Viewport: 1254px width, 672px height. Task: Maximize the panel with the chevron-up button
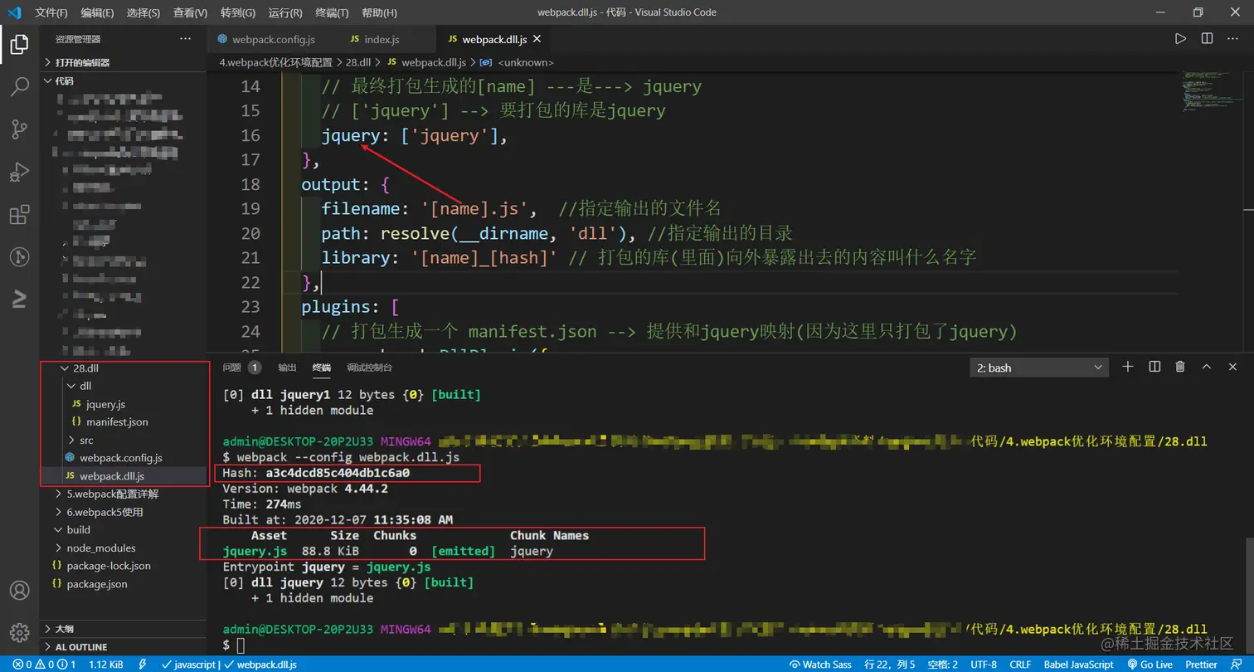click(x=1207, y=367)
